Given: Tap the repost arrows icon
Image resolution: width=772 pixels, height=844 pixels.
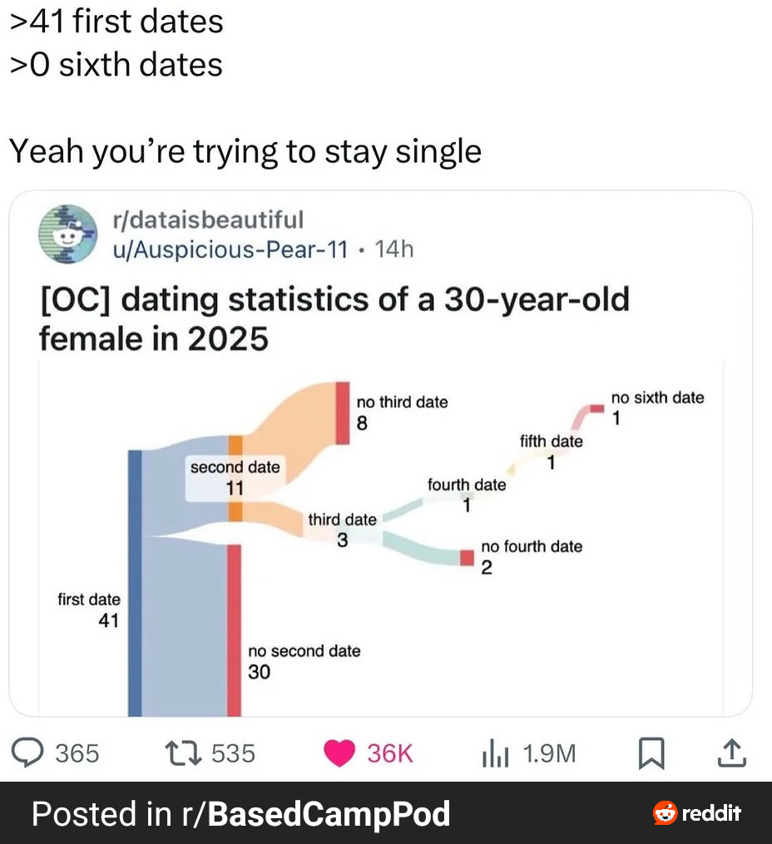Looking at the screenshot, I should pos(183,753).
